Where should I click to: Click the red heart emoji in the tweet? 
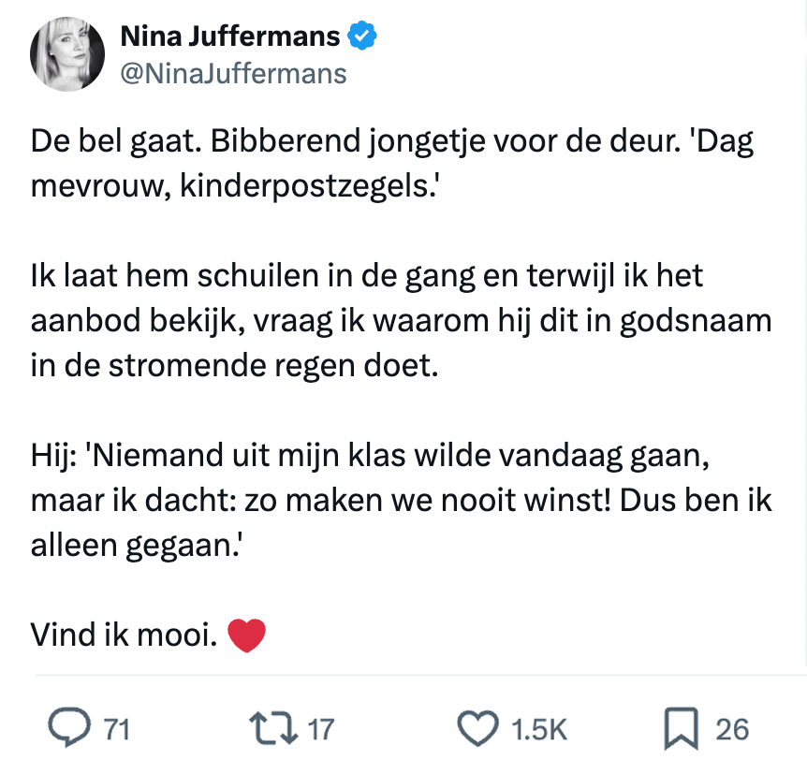[248, 634]
